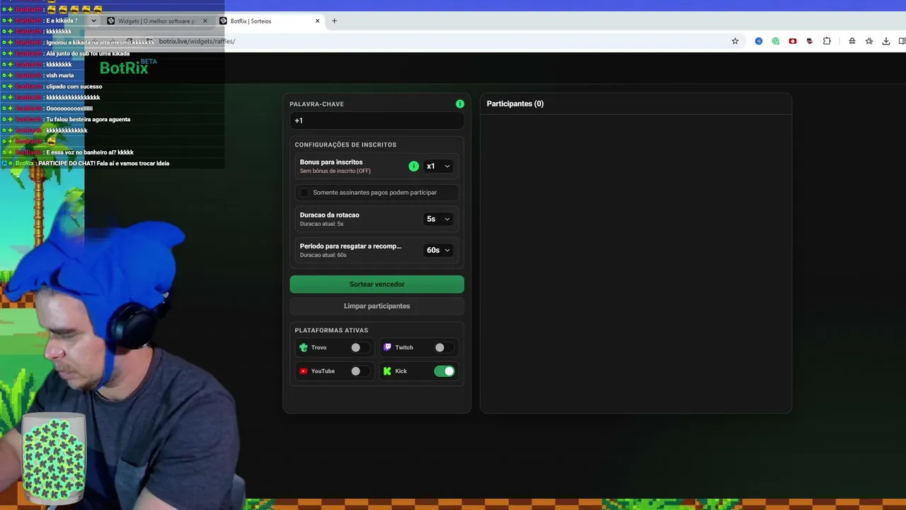Click the 'Duracao atual: 60s' text
This screenshot has width=906, height=510.
click(323, 255)
